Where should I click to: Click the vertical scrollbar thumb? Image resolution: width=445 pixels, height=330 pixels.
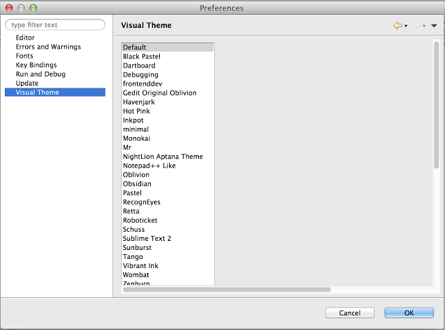click(x=436, y=105)
